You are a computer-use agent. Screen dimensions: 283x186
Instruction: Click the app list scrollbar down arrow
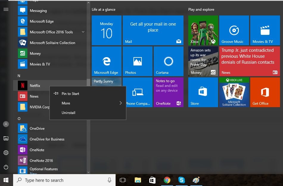[88, 172]
